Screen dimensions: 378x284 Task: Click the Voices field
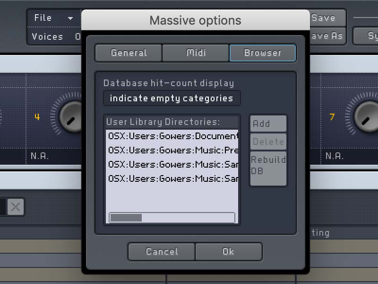[54, 36]
